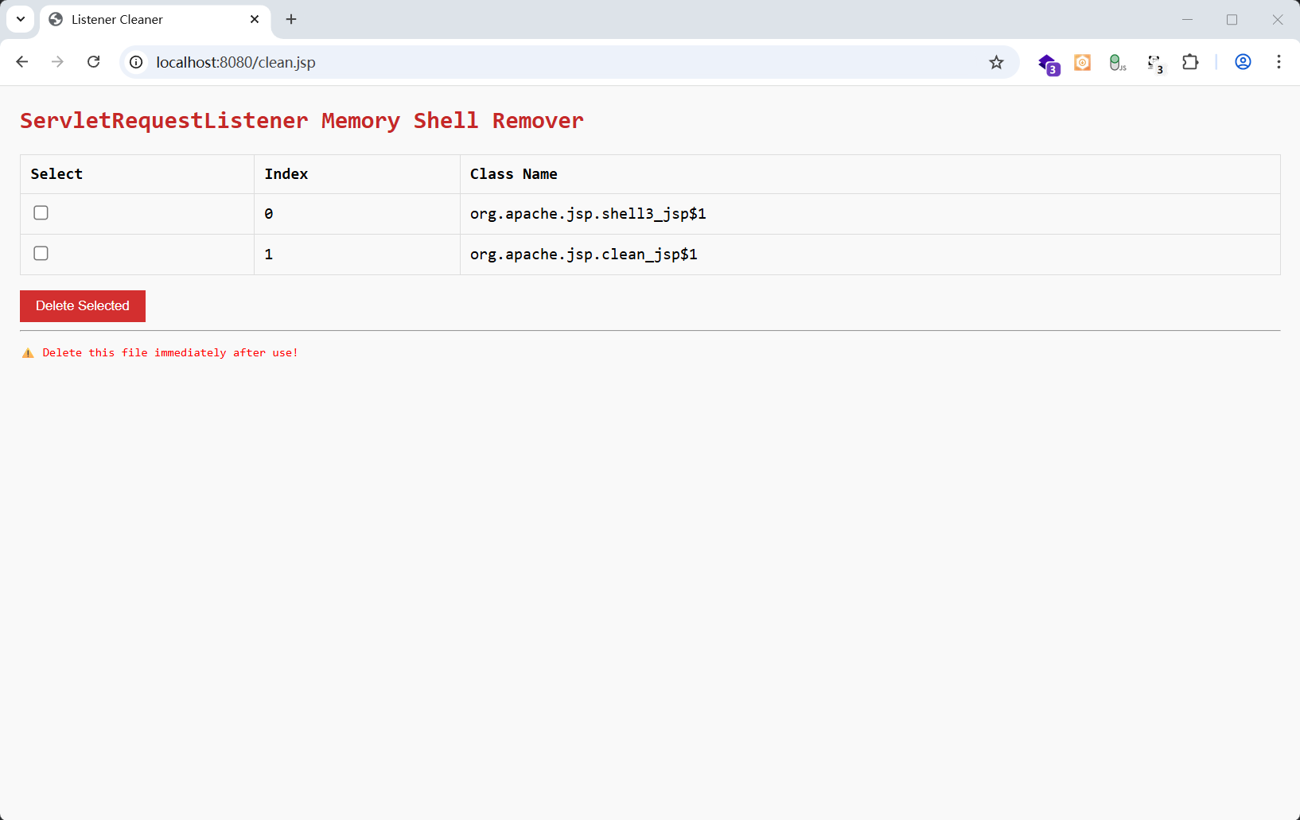Check the box for shell3_jsp$1 listener
Viewport: 1300px width, 820px height.
(41, 213)
